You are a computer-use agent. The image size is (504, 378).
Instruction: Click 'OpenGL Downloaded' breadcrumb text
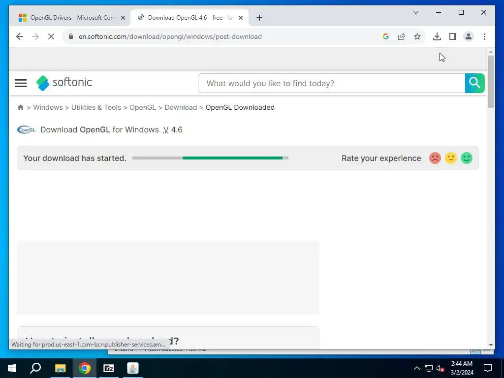point(240,107)
